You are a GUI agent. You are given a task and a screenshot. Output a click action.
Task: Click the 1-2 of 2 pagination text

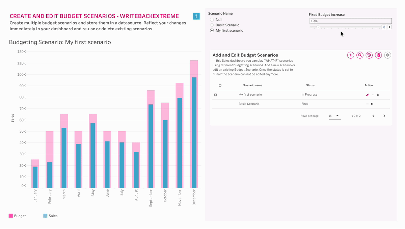click(x=356, y=116)
